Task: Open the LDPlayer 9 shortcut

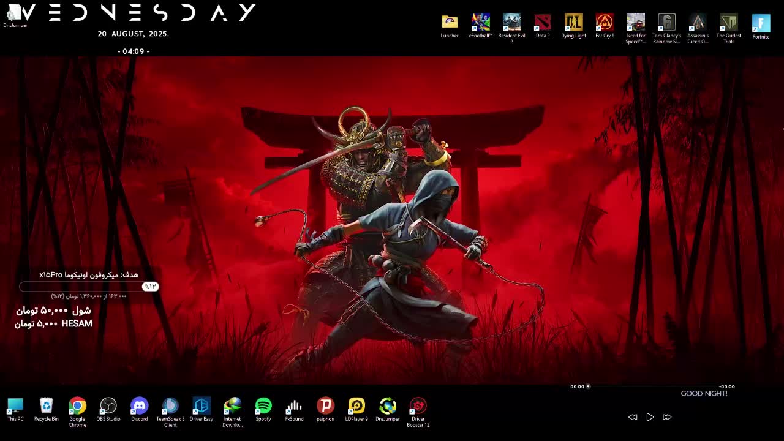Action: pyautogui.click(x=356, y=409)
